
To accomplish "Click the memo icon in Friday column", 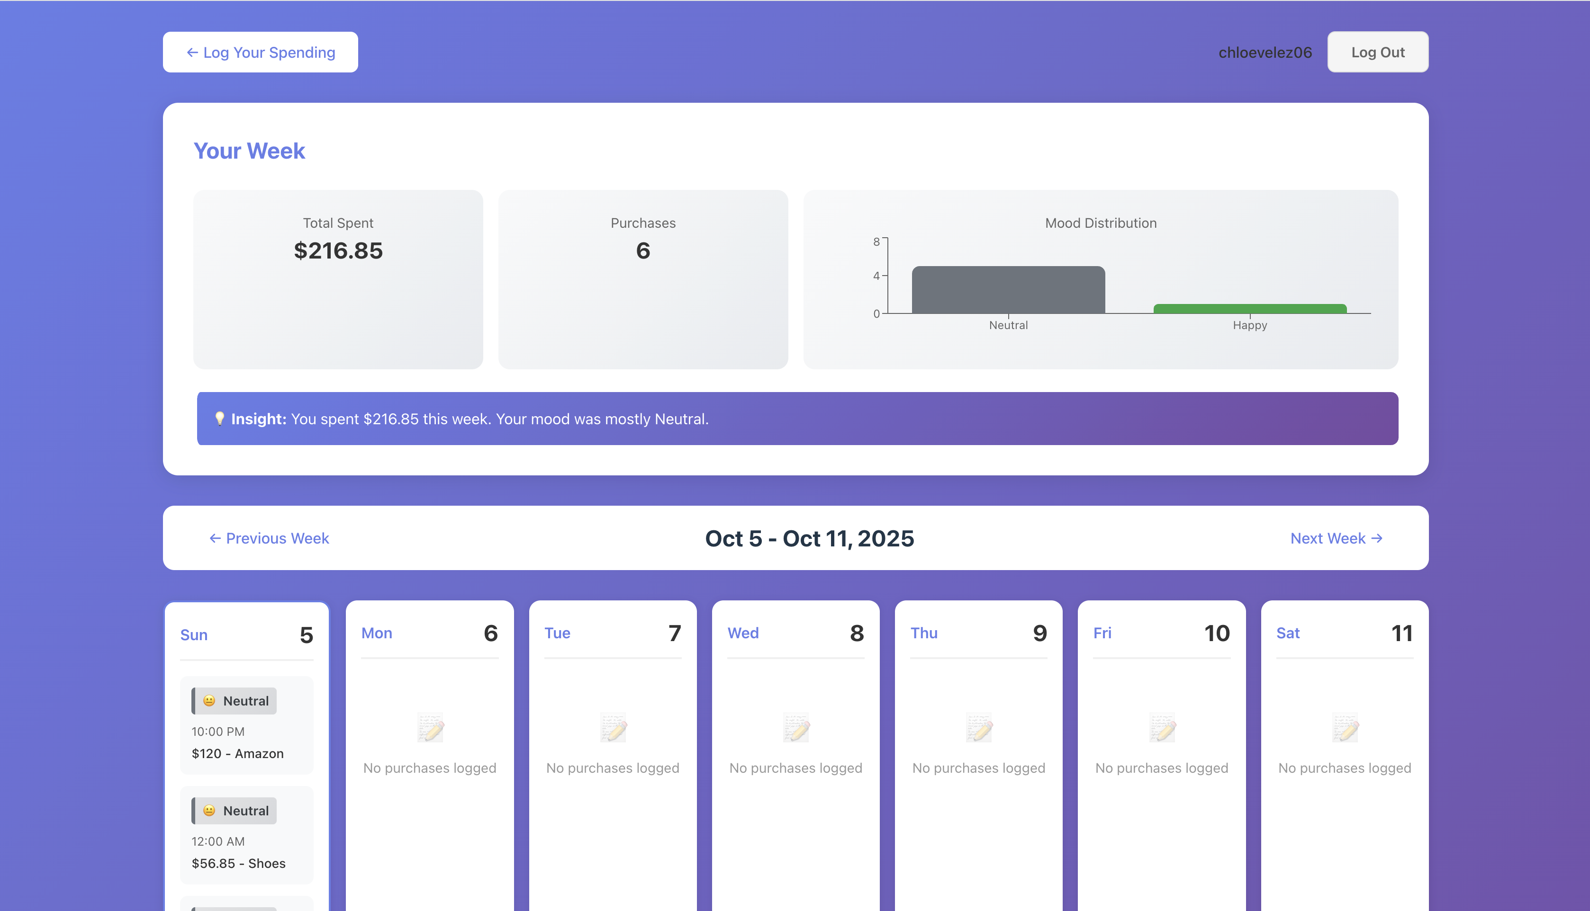I will [1162, 728].
